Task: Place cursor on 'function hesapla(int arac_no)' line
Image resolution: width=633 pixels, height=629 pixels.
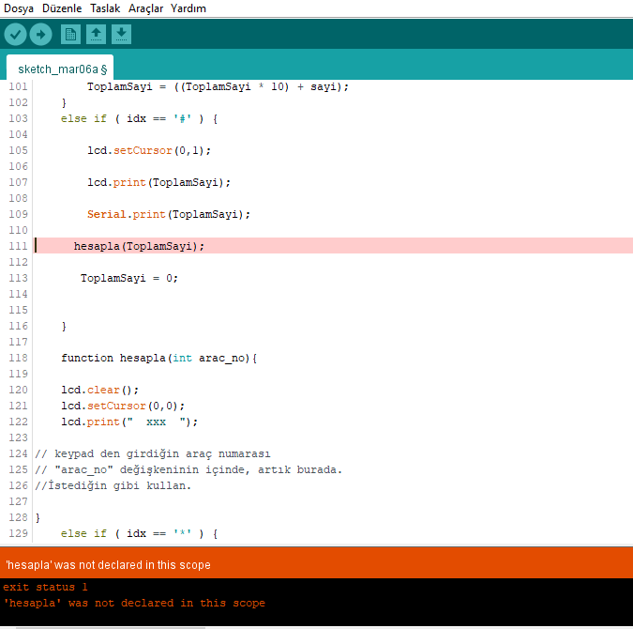Action: tap(158, 358)
